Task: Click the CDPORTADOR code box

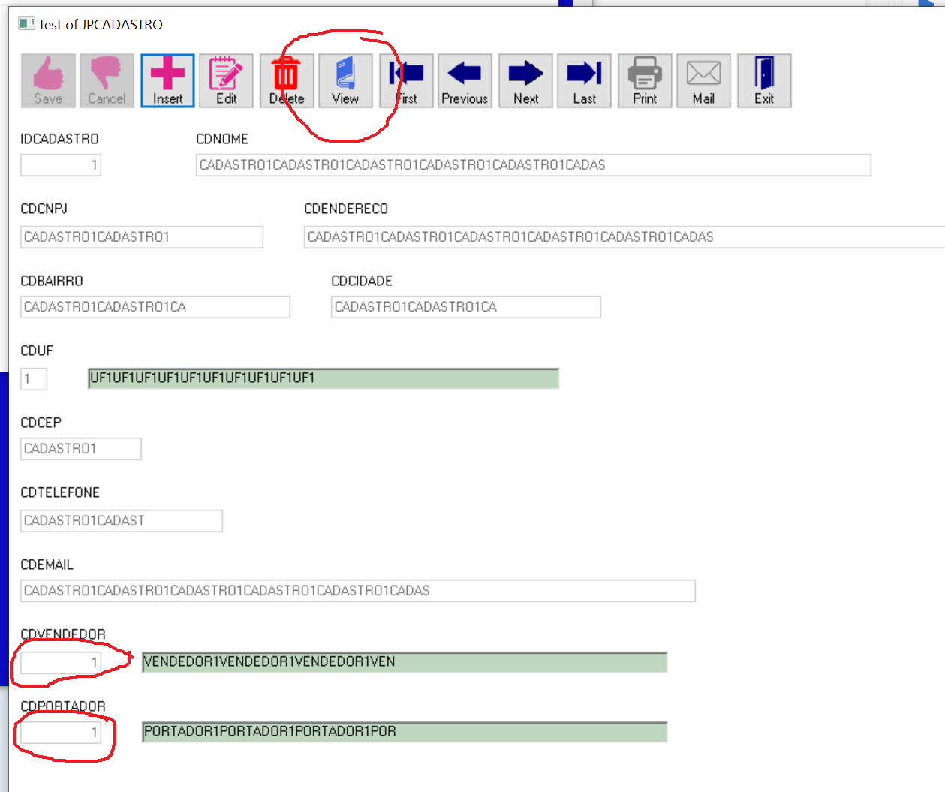Action: pos(61,733)
